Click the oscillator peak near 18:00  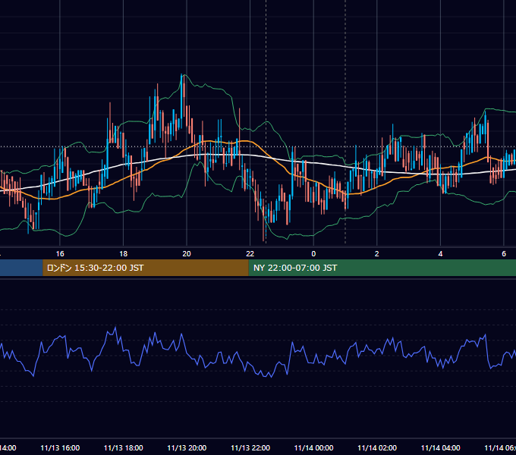click(115, 328)
